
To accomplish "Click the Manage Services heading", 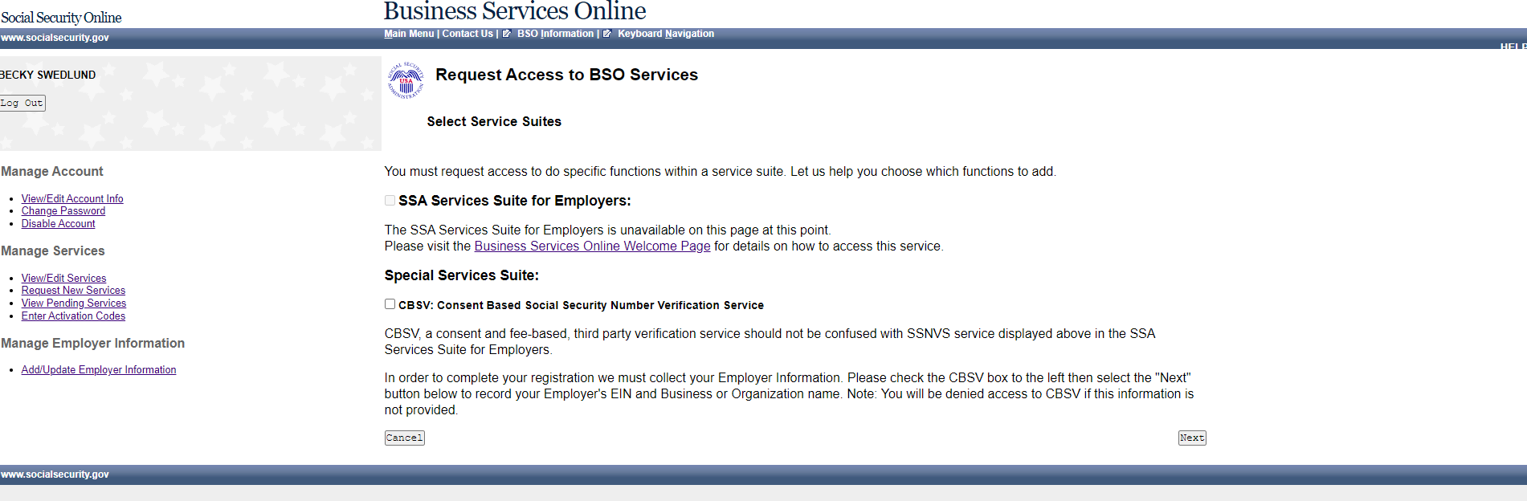I will pyautogui.click(x=53, y=251).
